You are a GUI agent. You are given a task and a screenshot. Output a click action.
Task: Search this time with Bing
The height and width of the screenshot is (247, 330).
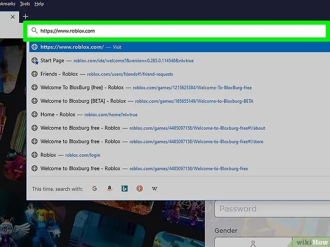tap(124, 189)
